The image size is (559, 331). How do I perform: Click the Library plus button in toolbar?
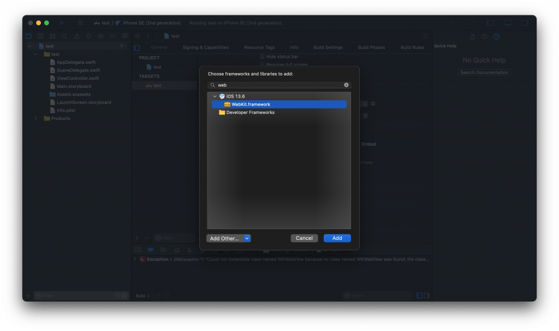pos(454,23)
